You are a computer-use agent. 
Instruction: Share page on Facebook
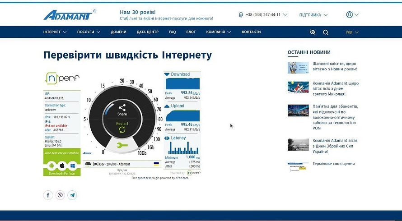tap(48, 195)
